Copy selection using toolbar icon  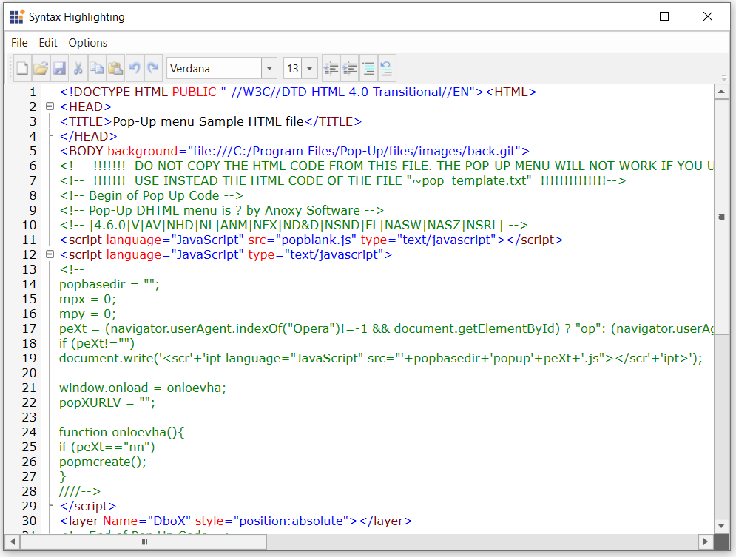97,69
